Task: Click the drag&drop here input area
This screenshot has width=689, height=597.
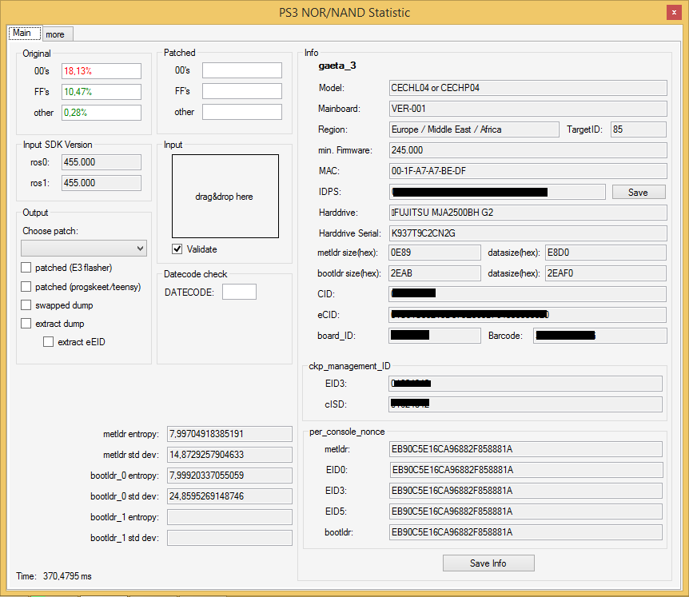Action: pyautogui.click(x=225, y=197)
